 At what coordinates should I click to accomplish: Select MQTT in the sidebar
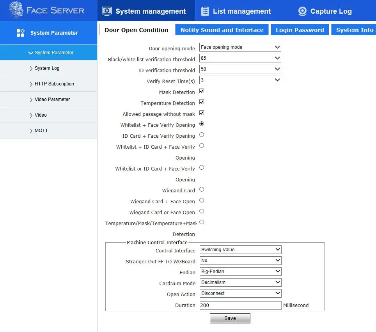coord(48,130)
